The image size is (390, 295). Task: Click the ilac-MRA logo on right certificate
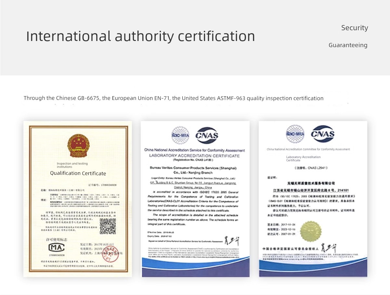295,134
